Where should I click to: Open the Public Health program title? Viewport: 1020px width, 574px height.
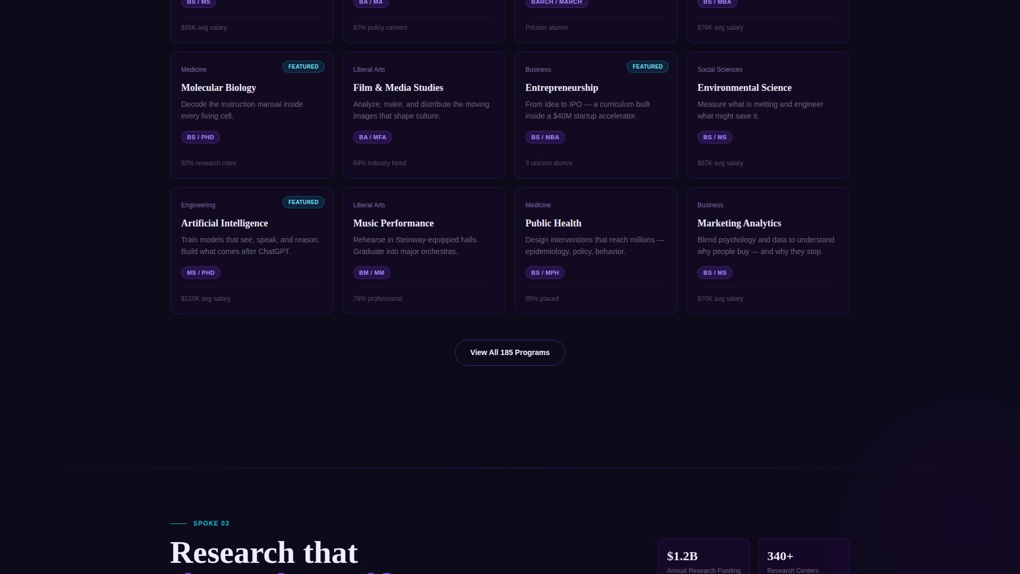click(553, 223)
